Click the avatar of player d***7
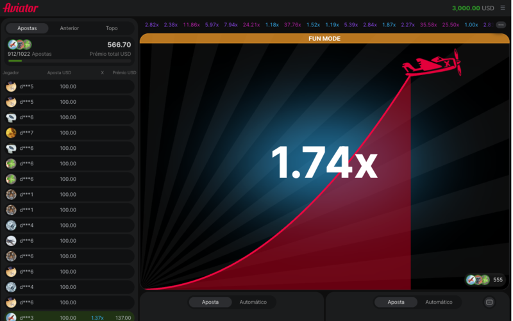The image size is (513, 321). 11,133
